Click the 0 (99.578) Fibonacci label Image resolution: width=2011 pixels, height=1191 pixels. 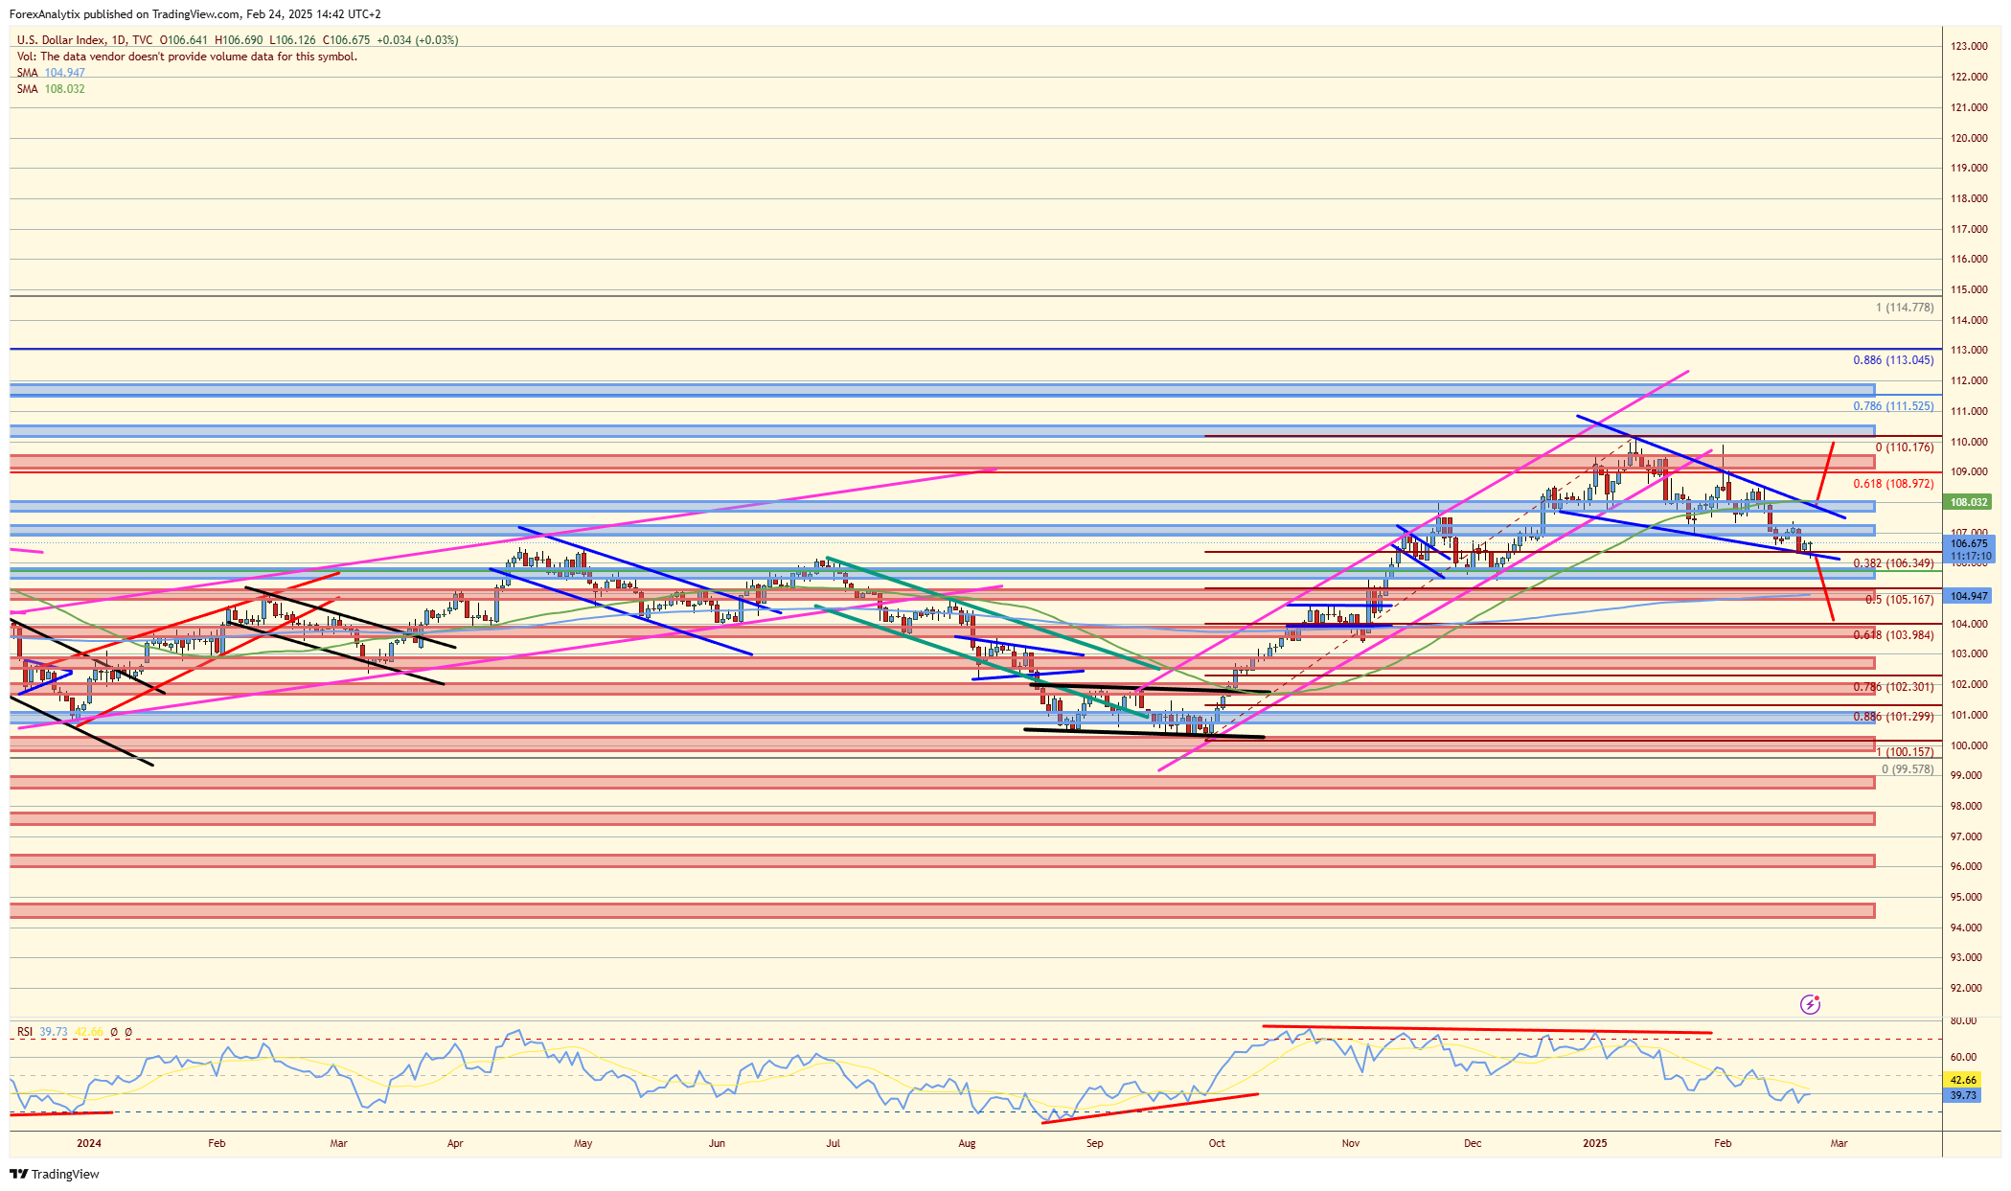[1908, 769]
